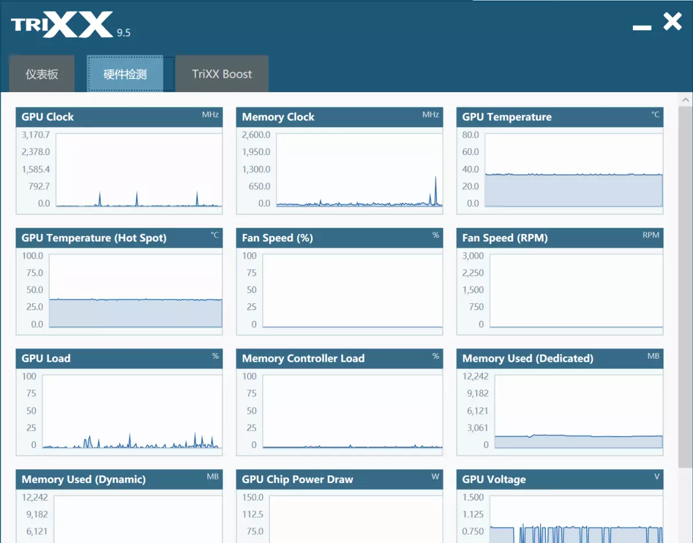Click the GPU Clock panel title

tap(48, 117)
